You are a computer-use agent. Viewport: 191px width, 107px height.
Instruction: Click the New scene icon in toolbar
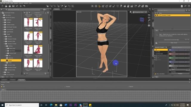(2, 6)
